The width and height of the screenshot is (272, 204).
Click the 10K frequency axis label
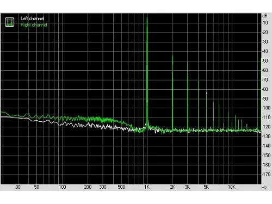pos(232,187)
